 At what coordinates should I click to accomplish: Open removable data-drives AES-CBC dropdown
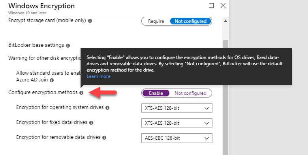coord(177,138)
